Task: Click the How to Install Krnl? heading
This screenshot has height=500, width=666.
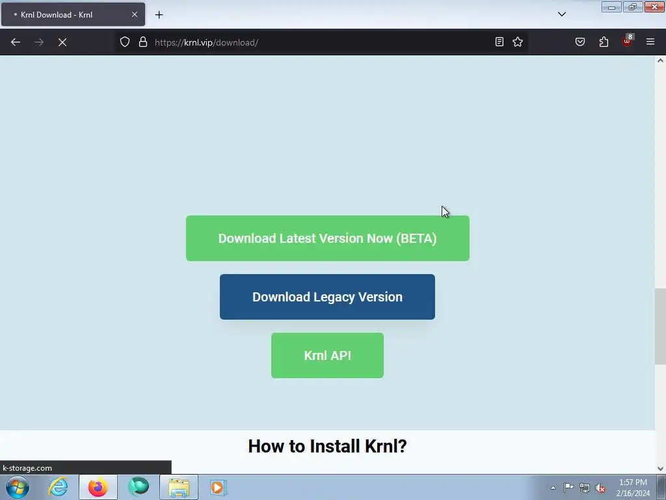Action: point(328,446)
